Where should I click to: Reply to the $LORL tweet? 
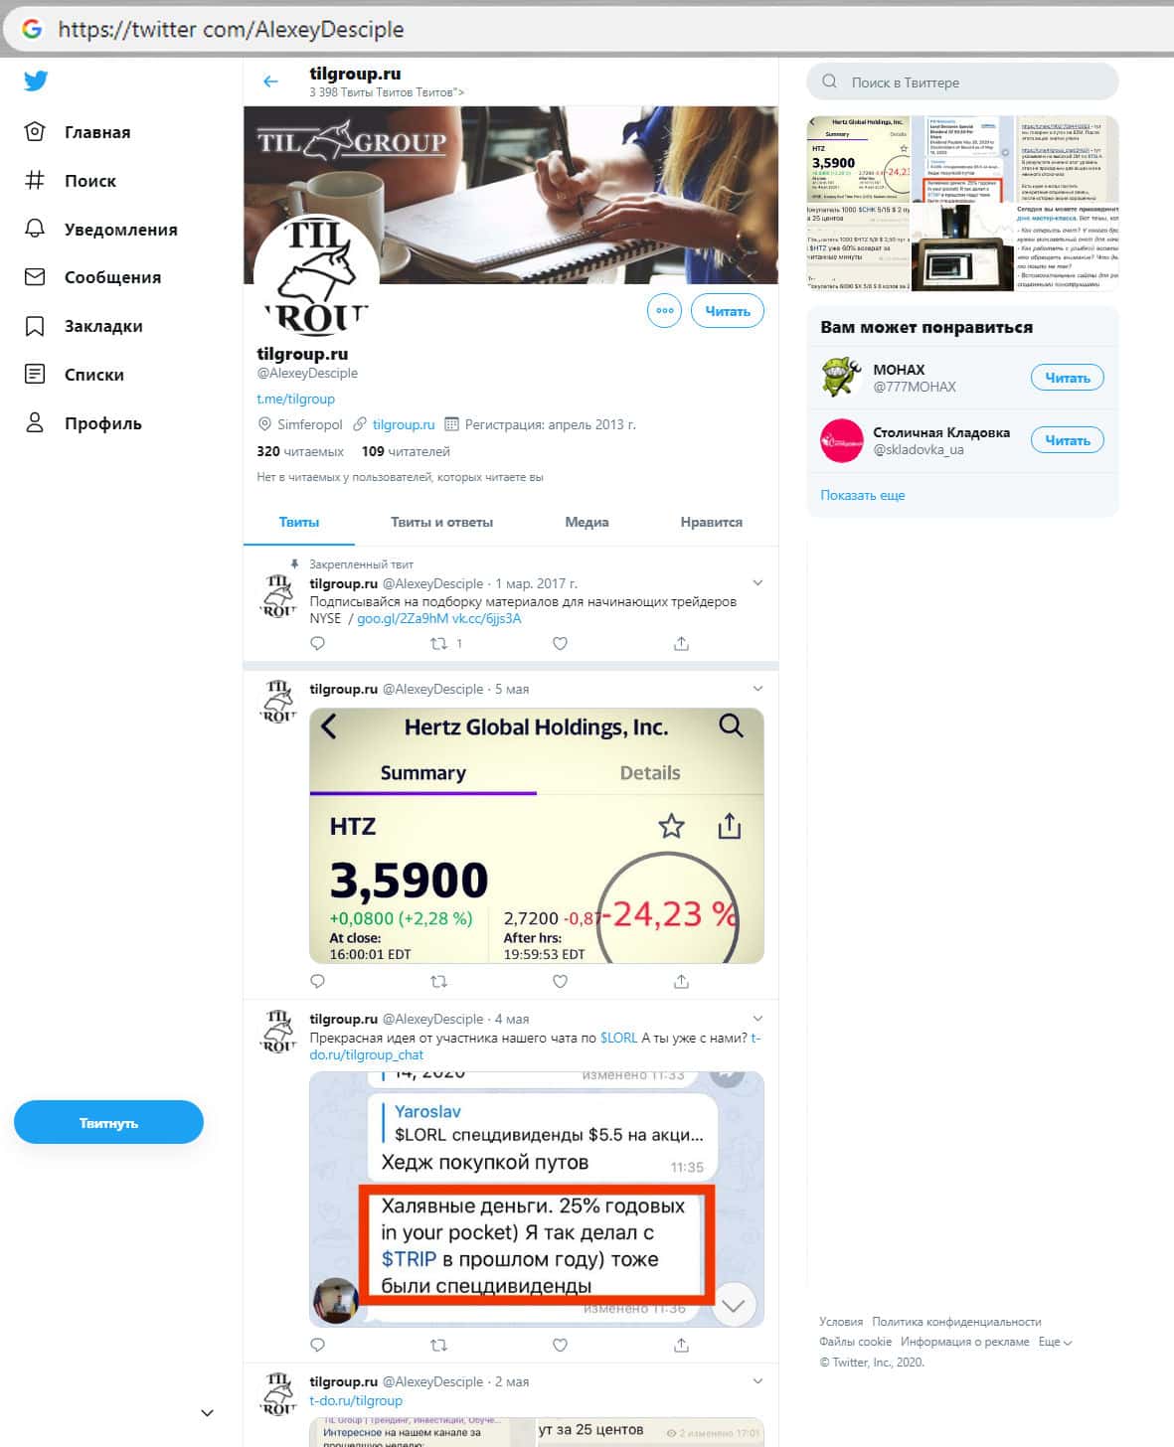[x=318, y=1346]
